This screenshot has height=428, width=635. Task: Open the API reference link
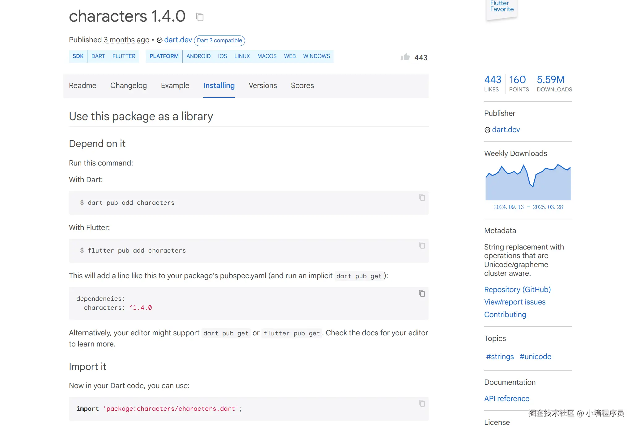click(x=506, y=399)
